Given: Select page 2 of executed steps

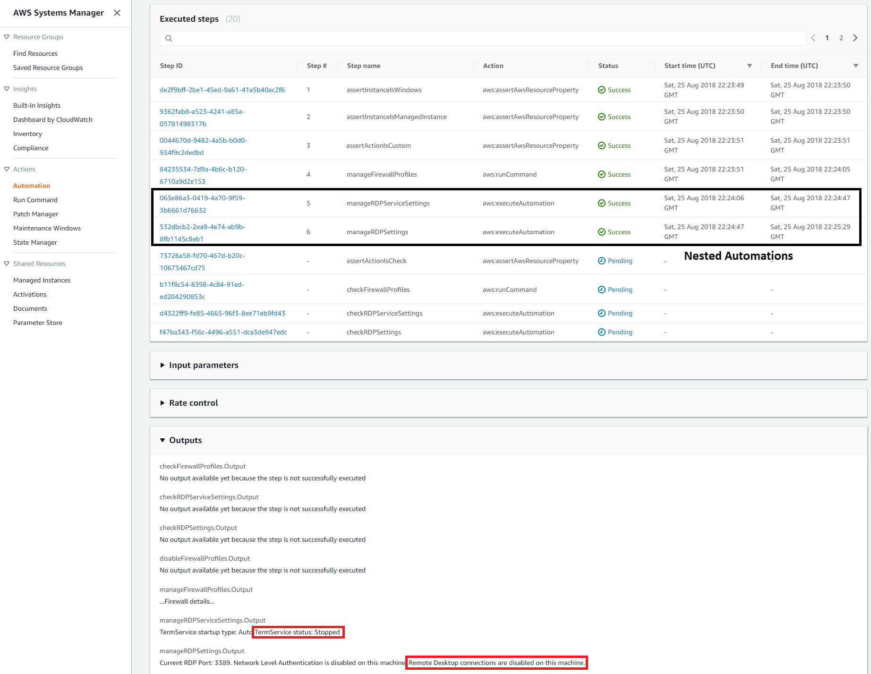Looking at the screenshot, I should [841, 38].
